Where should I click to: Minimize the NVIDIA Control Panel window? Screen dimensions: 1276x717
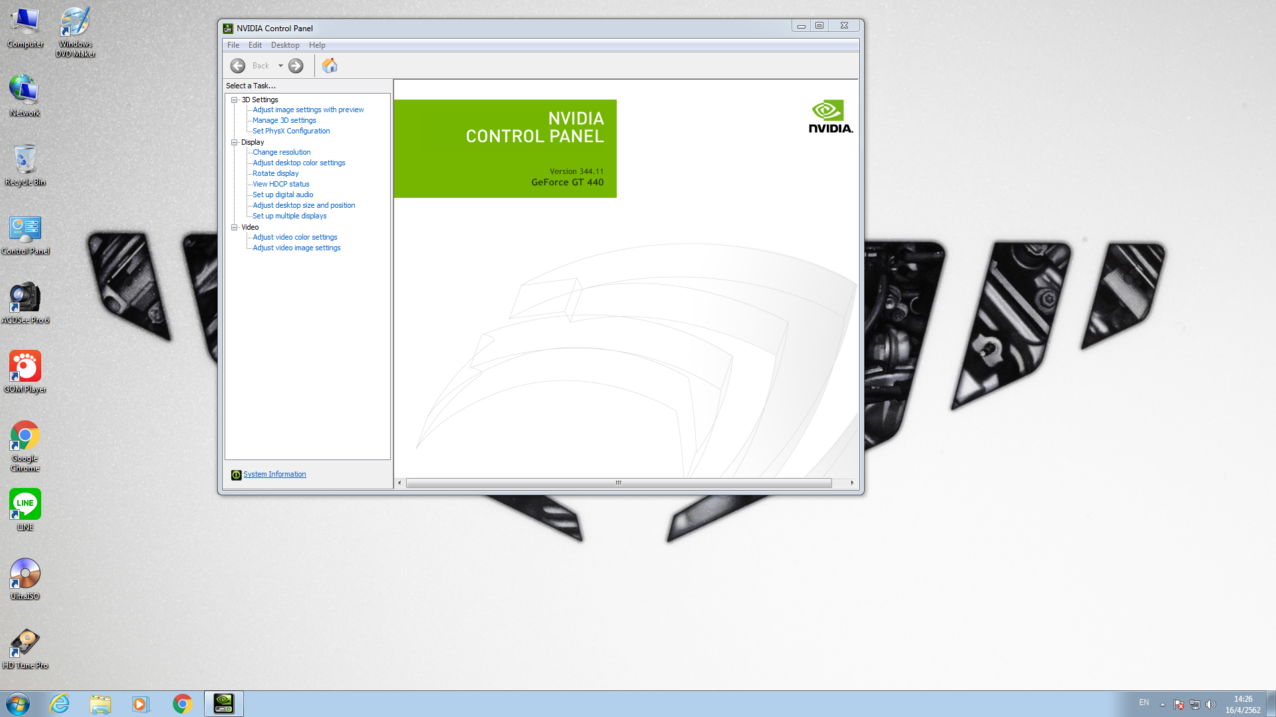click(x=801, y=26)
